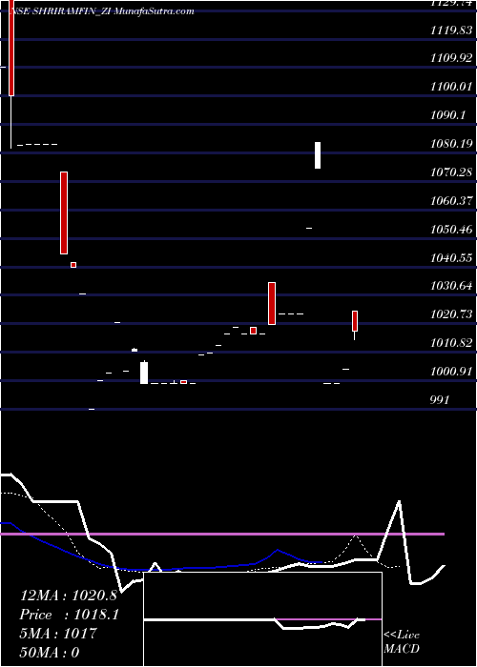The width and height of the screenshot is (477, 667).
Task: Click the 12MA : 1020.8 readout
Action: (69, 596)
